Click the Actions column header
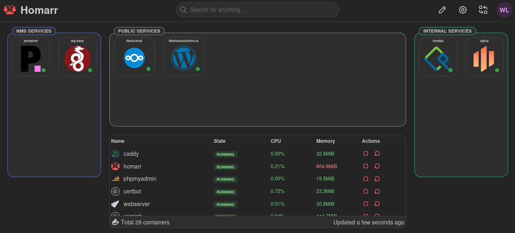This screenshot has height=233, width=515. coord(371,141)
